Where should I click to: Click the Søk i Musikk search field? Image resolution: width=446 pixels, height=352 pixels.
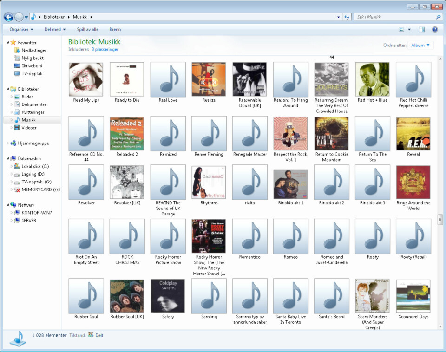pos(395,17)
